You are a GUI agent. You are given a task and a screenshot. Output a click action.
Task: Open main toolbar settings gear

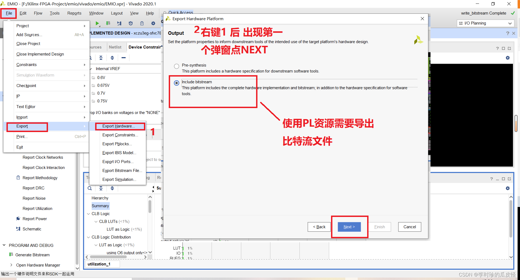point(153,23)
